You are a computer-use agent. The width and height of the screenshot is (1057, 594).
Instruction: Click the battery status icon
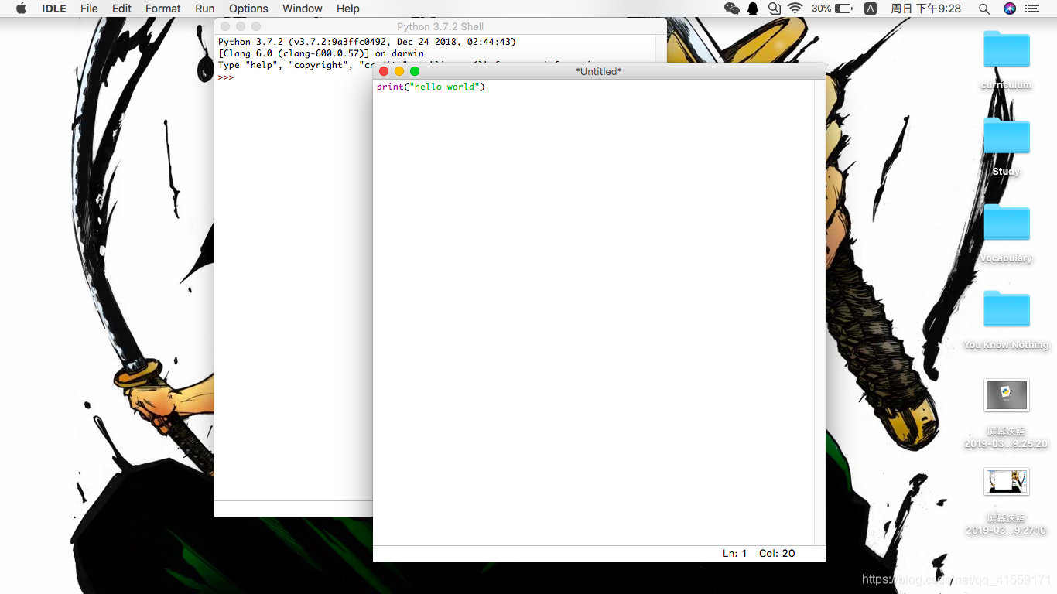pyautogui.click(x=843, y=9)
